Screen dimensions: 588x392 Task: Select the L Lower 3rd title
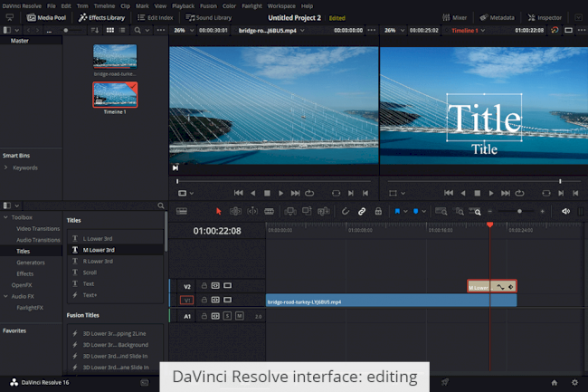(116, 239)
